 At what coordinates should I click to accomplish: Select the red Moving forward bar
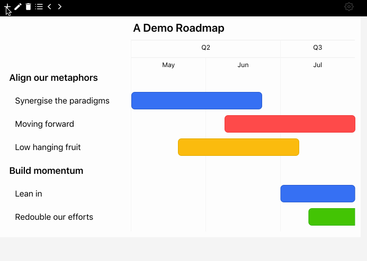pyautogui.click(x=290, y=124)
